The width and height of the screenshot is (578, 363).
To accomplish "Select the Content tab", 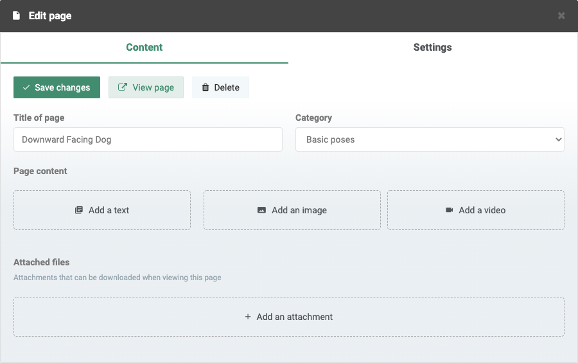I will pyautogui.click(x=144, y=47).
